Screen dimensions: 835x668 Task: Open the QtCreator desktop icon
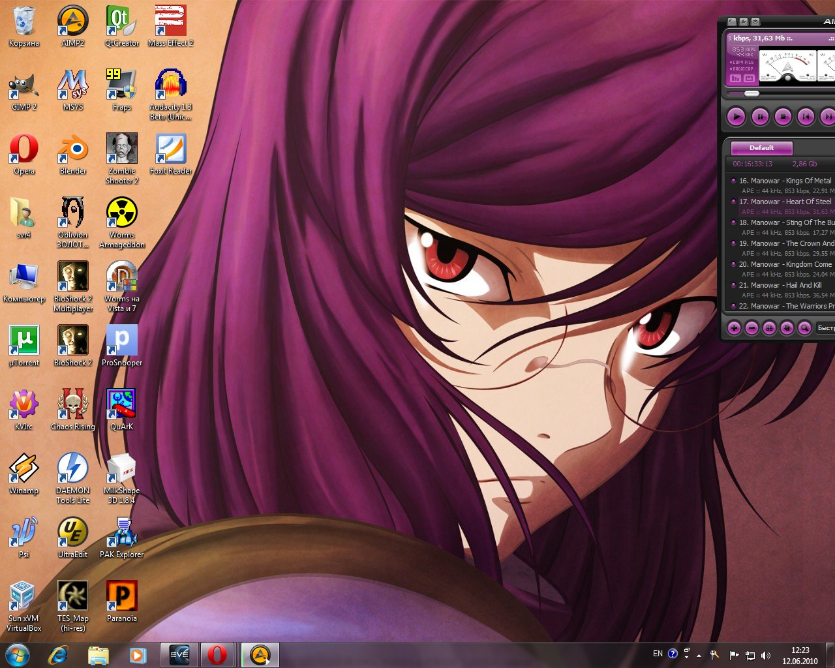pyautogui.click(x=122, y=26)
